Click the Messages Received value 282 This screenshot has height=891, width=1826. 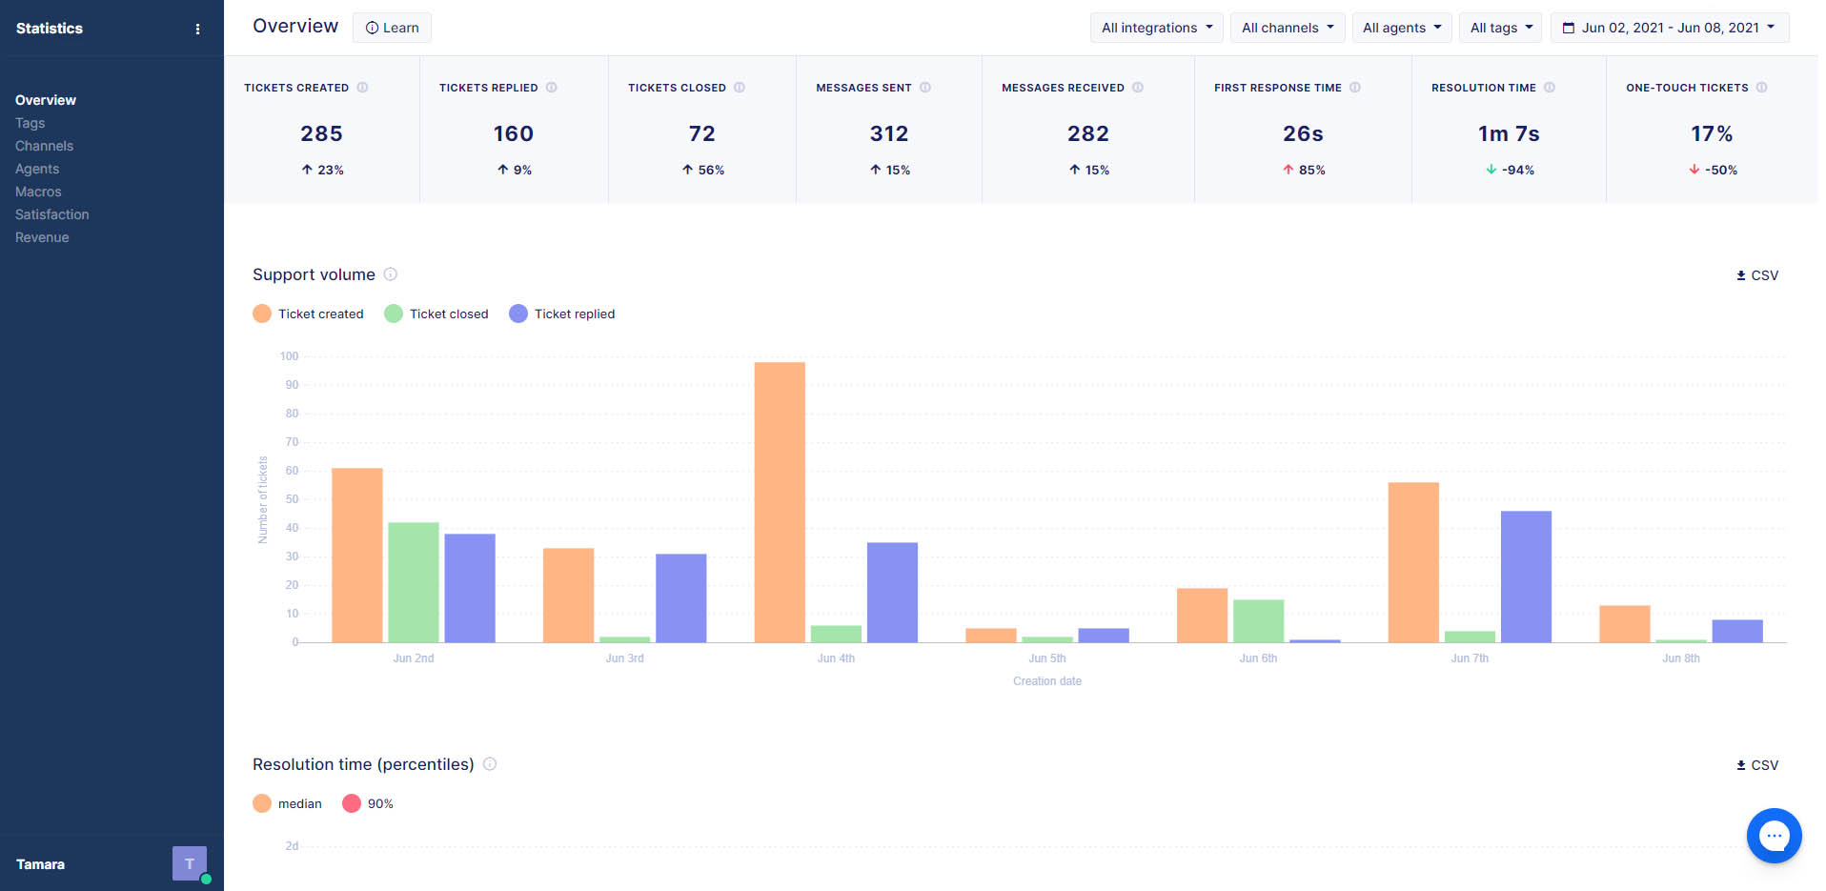coord(1088,134)
